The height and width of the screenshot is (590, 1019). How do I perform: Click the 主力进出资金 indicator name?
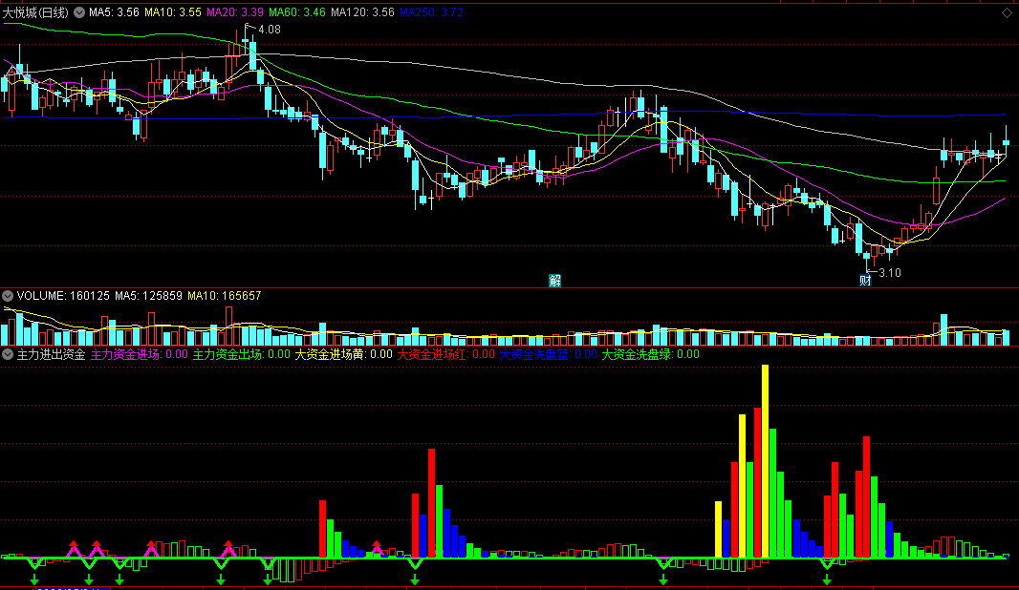click(x=52, y=354)
